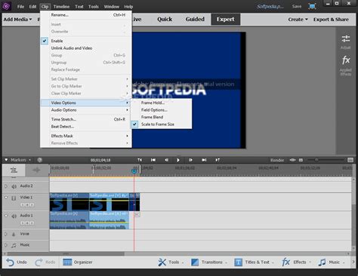This screenshot has width=358, height=276.
Task: Expand the Audio 2 track
Action: coord(6,186)
